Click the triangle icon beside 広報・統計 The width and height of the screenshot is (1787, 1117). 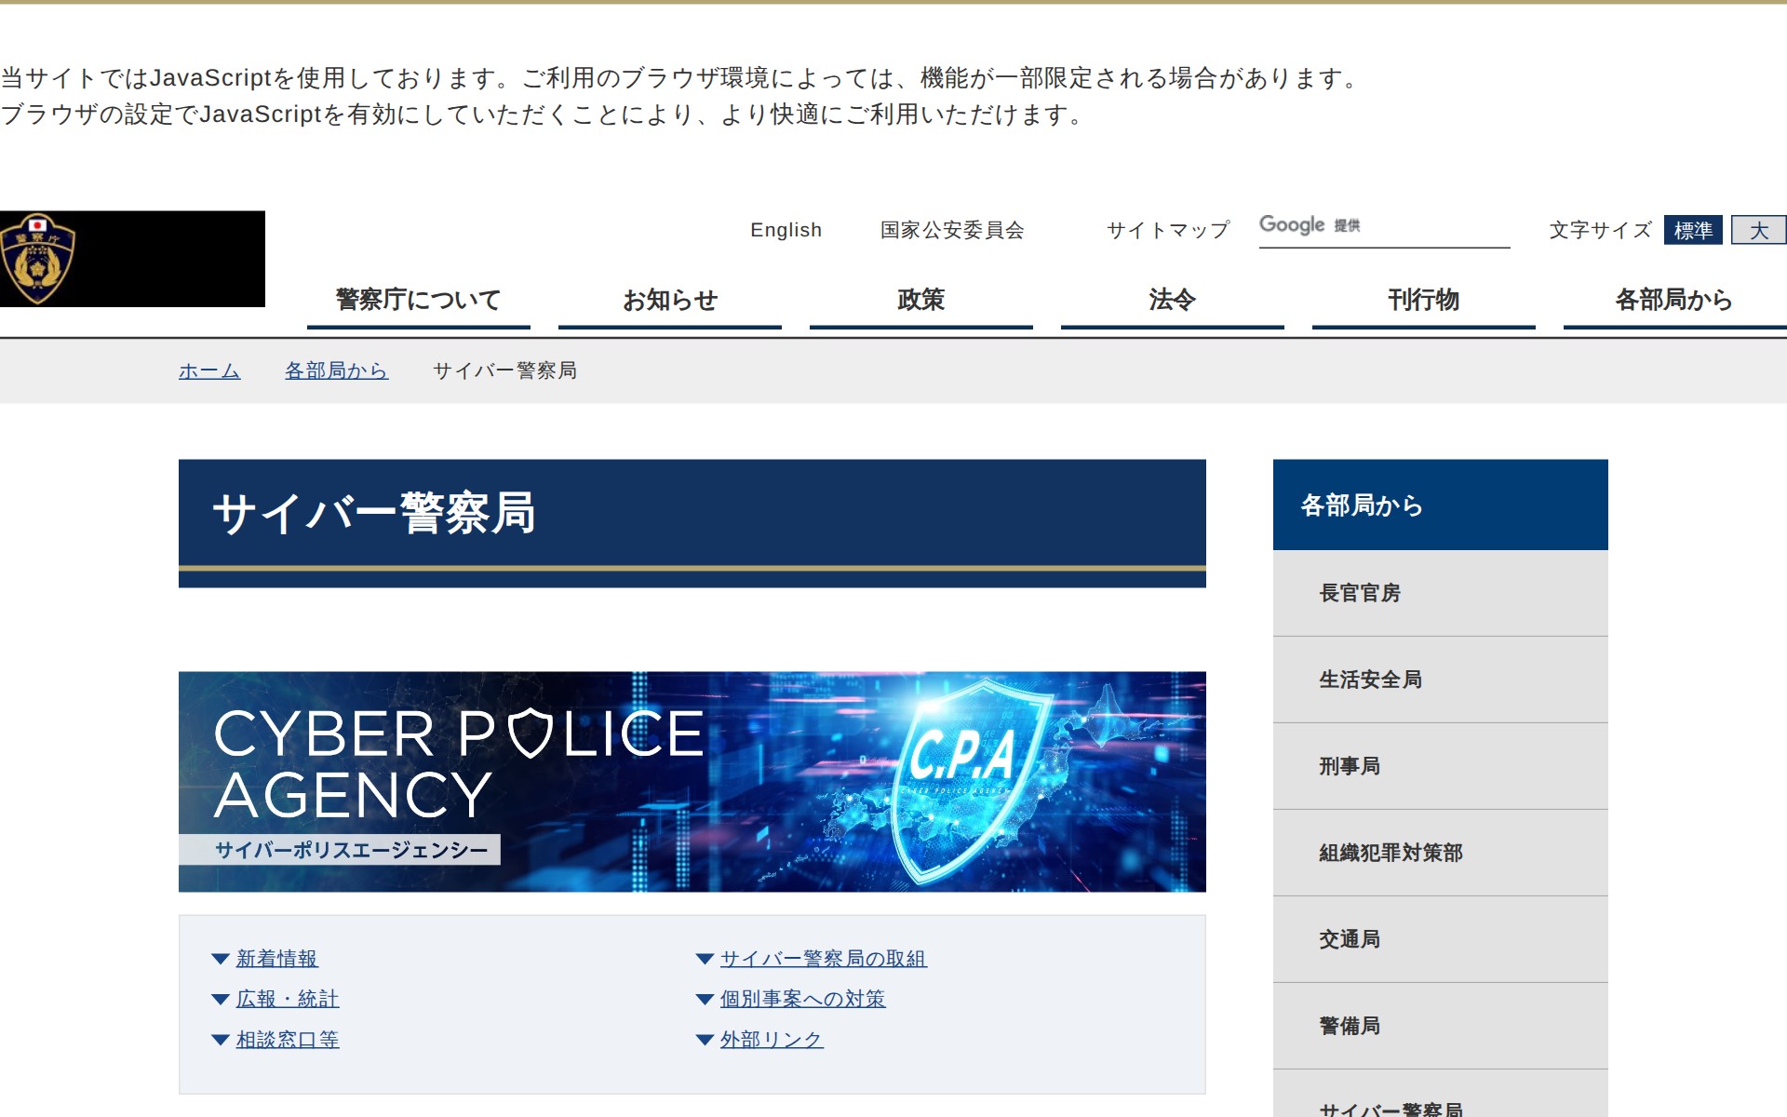[221, 1000]
